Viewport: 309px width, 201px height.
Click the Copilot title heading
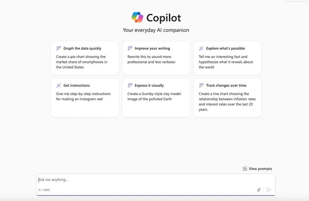[x=164, y=18]
